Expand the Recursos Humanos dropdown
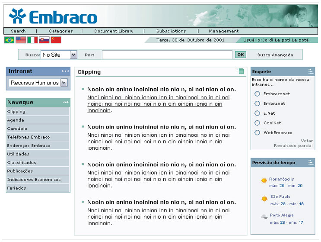Screen dimensions: 321x242 pyautogui.click(x=64, y=83)
